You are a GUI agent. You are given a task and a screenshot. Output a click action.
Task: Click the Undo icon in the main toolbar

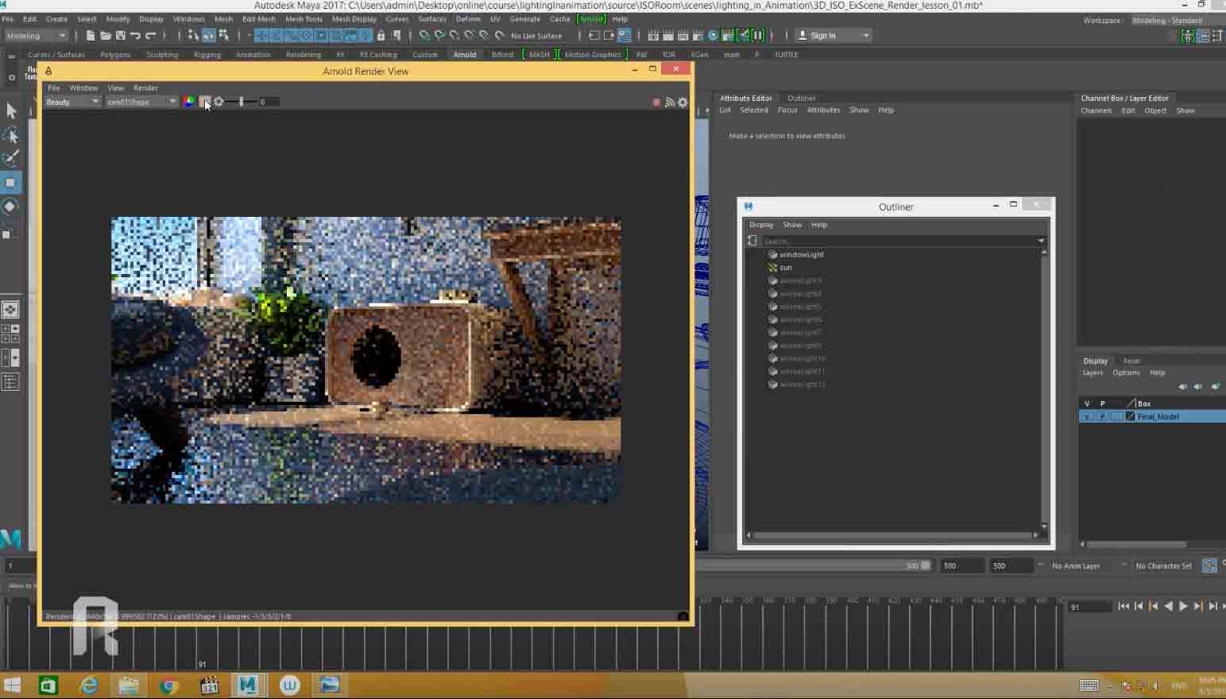click(x=136, y=36)
